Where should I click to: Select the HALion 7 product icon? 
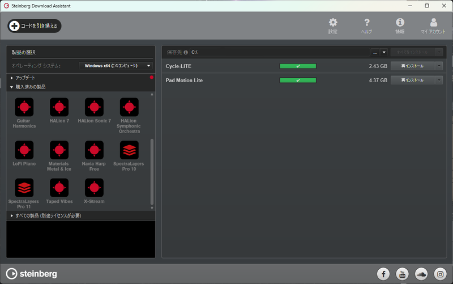tap(59, 107)
